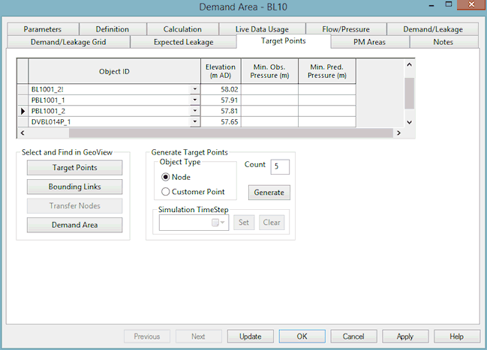Click the Apply button
This screenshot has width=487, height=350.
(405, 337)
